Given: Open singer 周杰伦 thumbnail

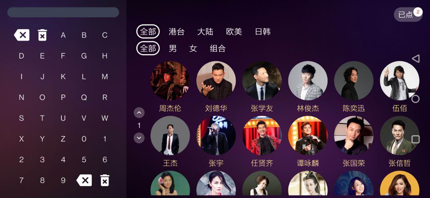Looking at the screenshot, I should click(170, 80).
